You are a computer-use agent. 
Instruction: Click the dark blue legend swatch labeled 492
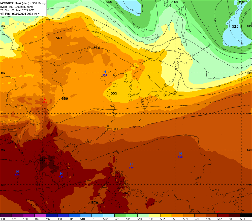[52, 215]
